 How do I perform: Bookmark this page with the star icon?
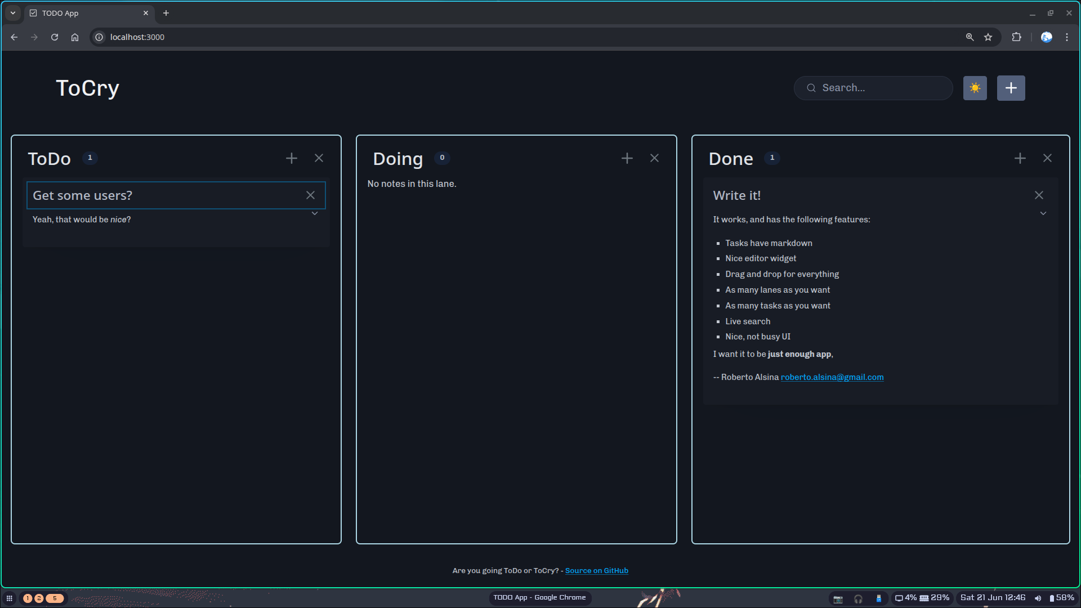pos(988,37)
